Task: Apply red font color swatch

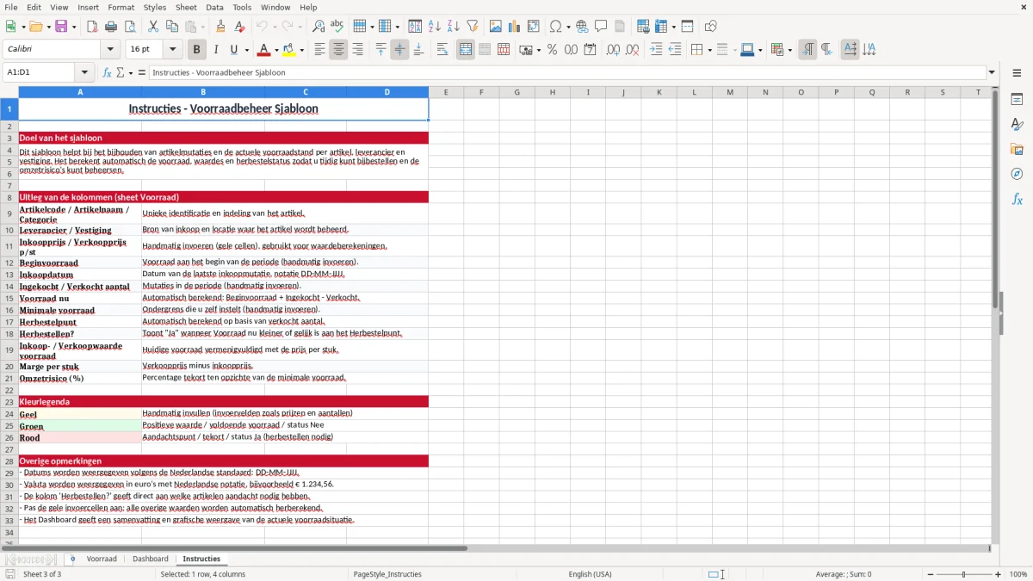Action: [264, 50]
